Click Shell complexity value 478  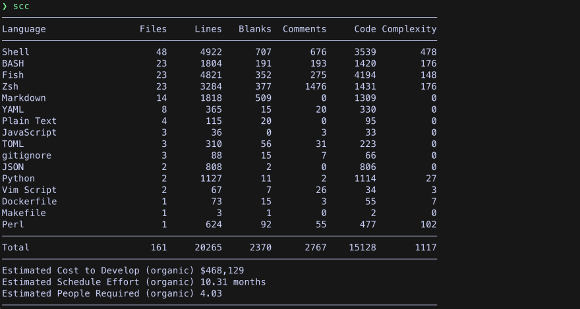pyautogui.click(x=428, y=52)
